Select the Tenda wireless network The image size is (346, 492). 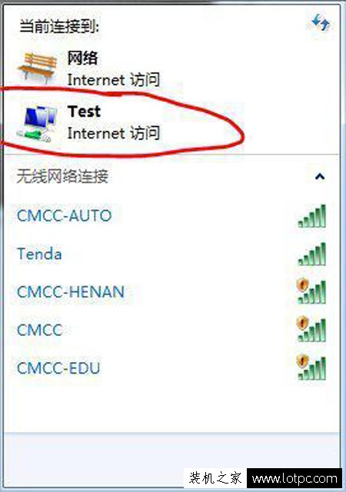(171, 254)
